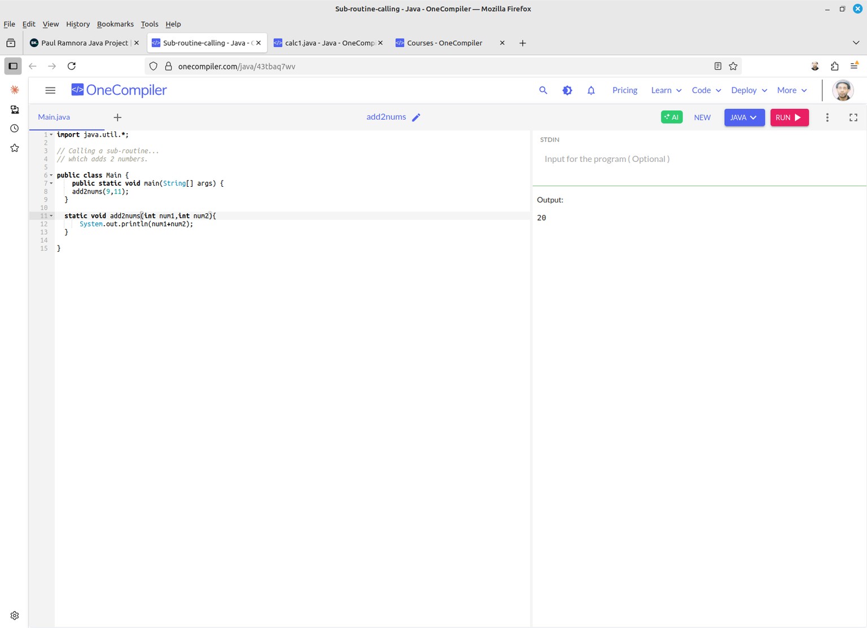Open the Bookmarks menu

(x=115, y=24)
